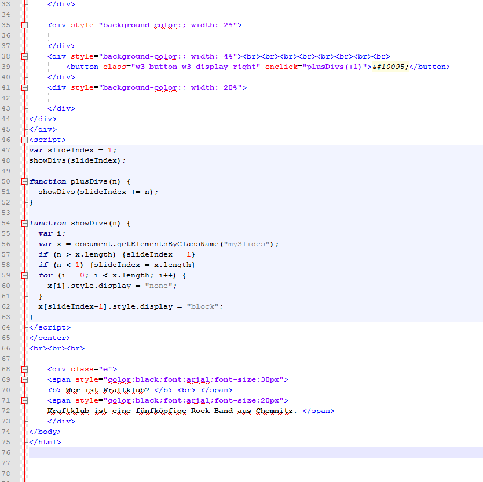Collapse the for loop at line 59

click(24, 275)
